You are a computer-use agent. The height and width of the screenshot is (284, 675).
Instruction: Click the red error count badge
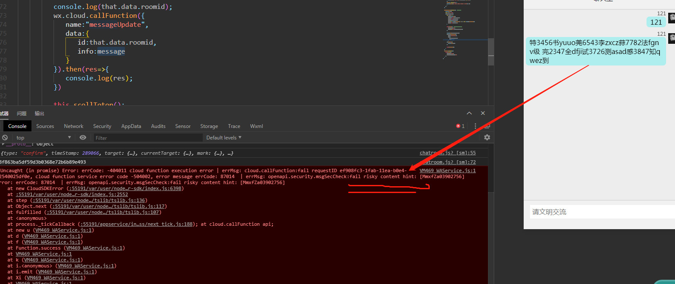coord(460,126)
